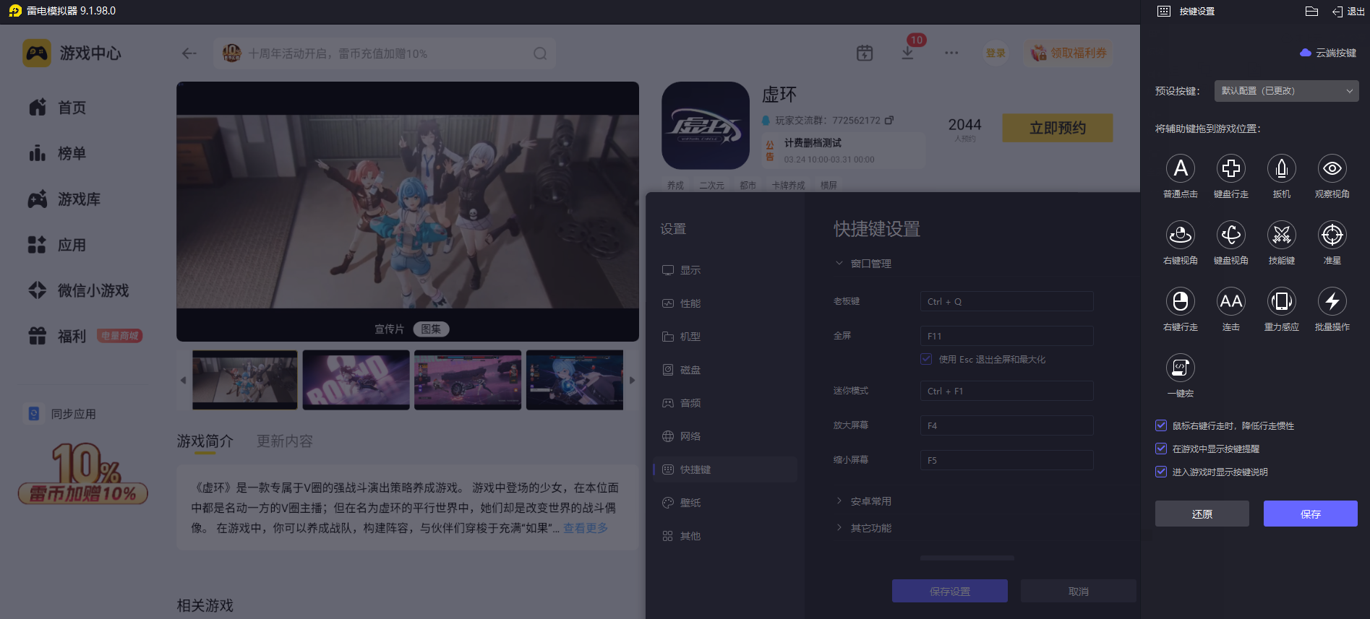This screenshot has width=1370, height=619.
Task: Open 云端按键 cloud key settings
Action: [1328, 53]
